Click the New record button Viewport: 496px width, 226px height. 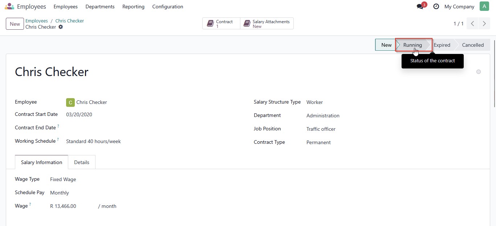[15, 24]
